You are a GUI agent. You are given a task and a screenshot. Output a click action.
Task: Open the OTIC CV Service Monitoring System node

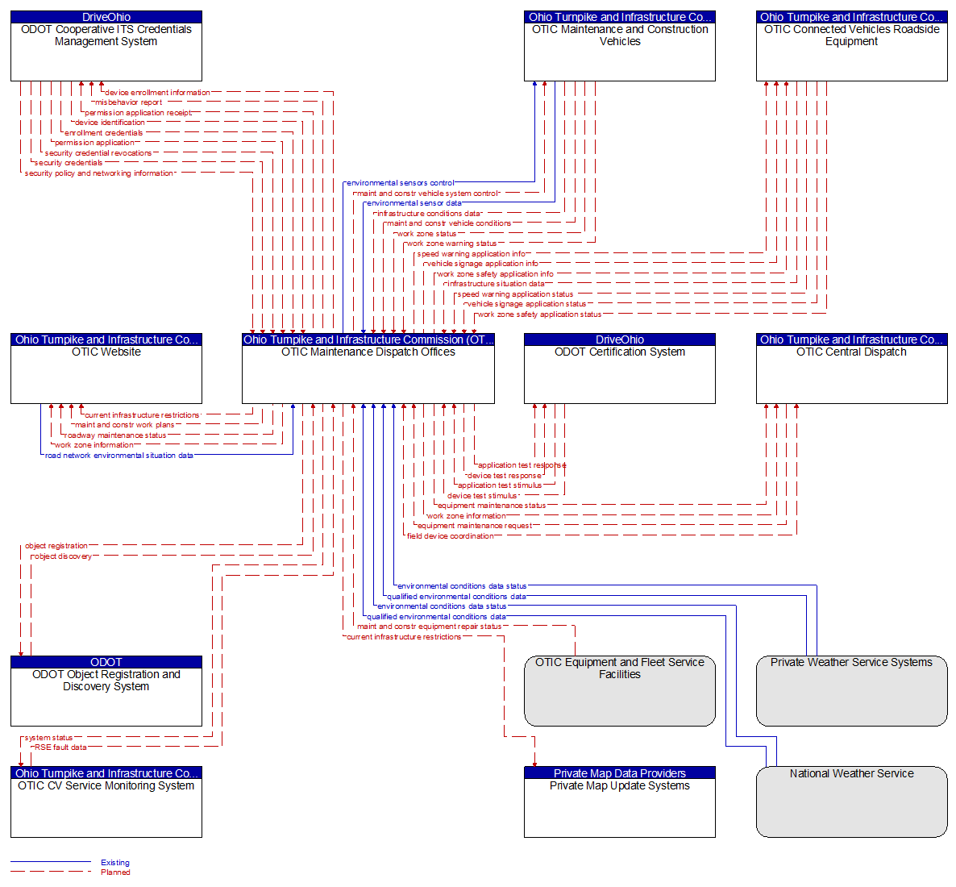pos(106,802)
